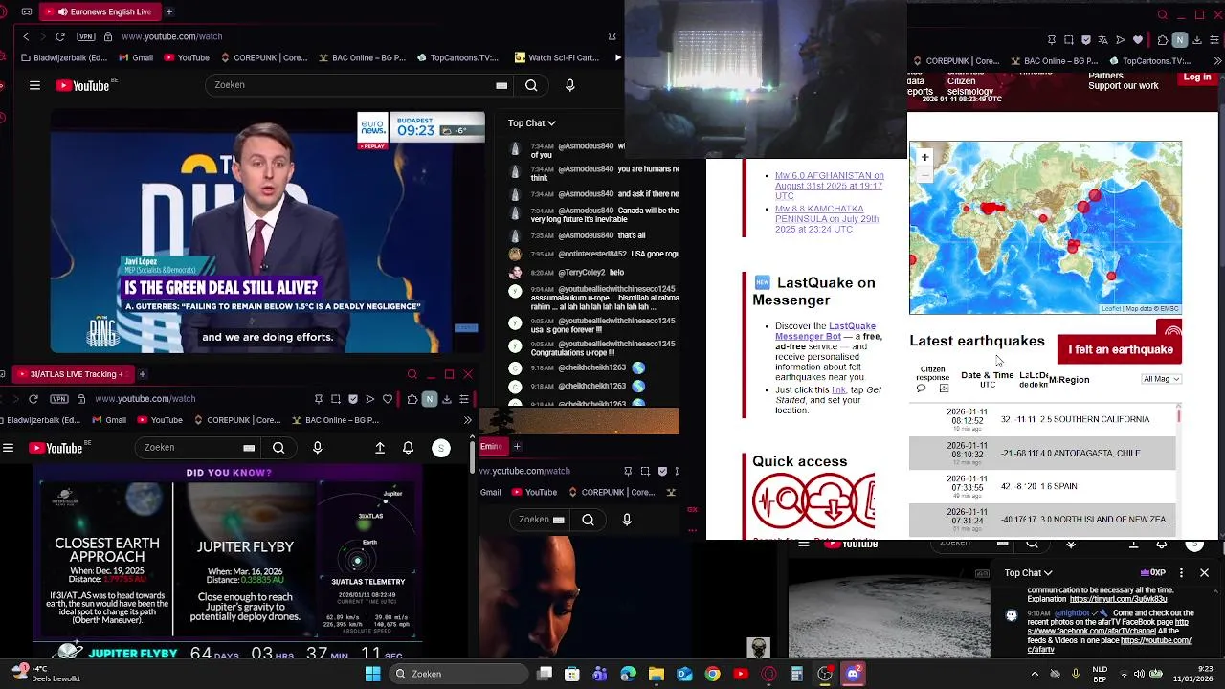Open the tab search icon in 3I/ATLAS title bar
Viewport: 1225px width, 689px height.
tap(412, 374)
